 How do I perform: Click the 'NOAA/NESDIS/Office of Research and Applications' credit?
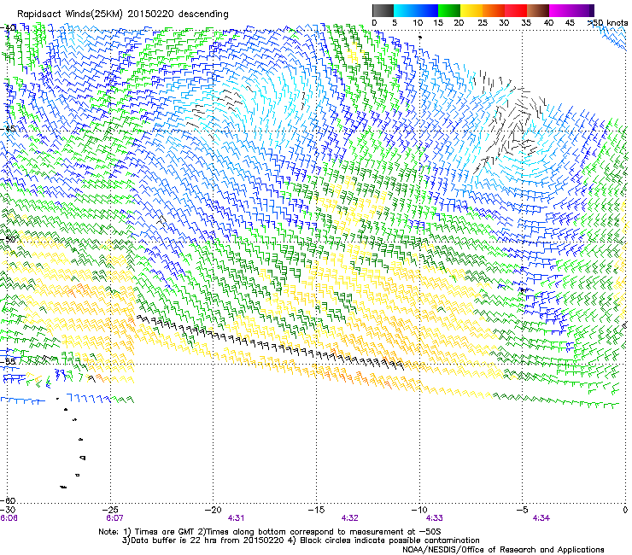click(503, 550)
